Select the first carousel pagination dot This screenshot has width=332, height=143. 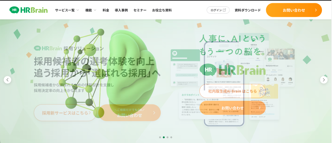click(x=160, y=137)
